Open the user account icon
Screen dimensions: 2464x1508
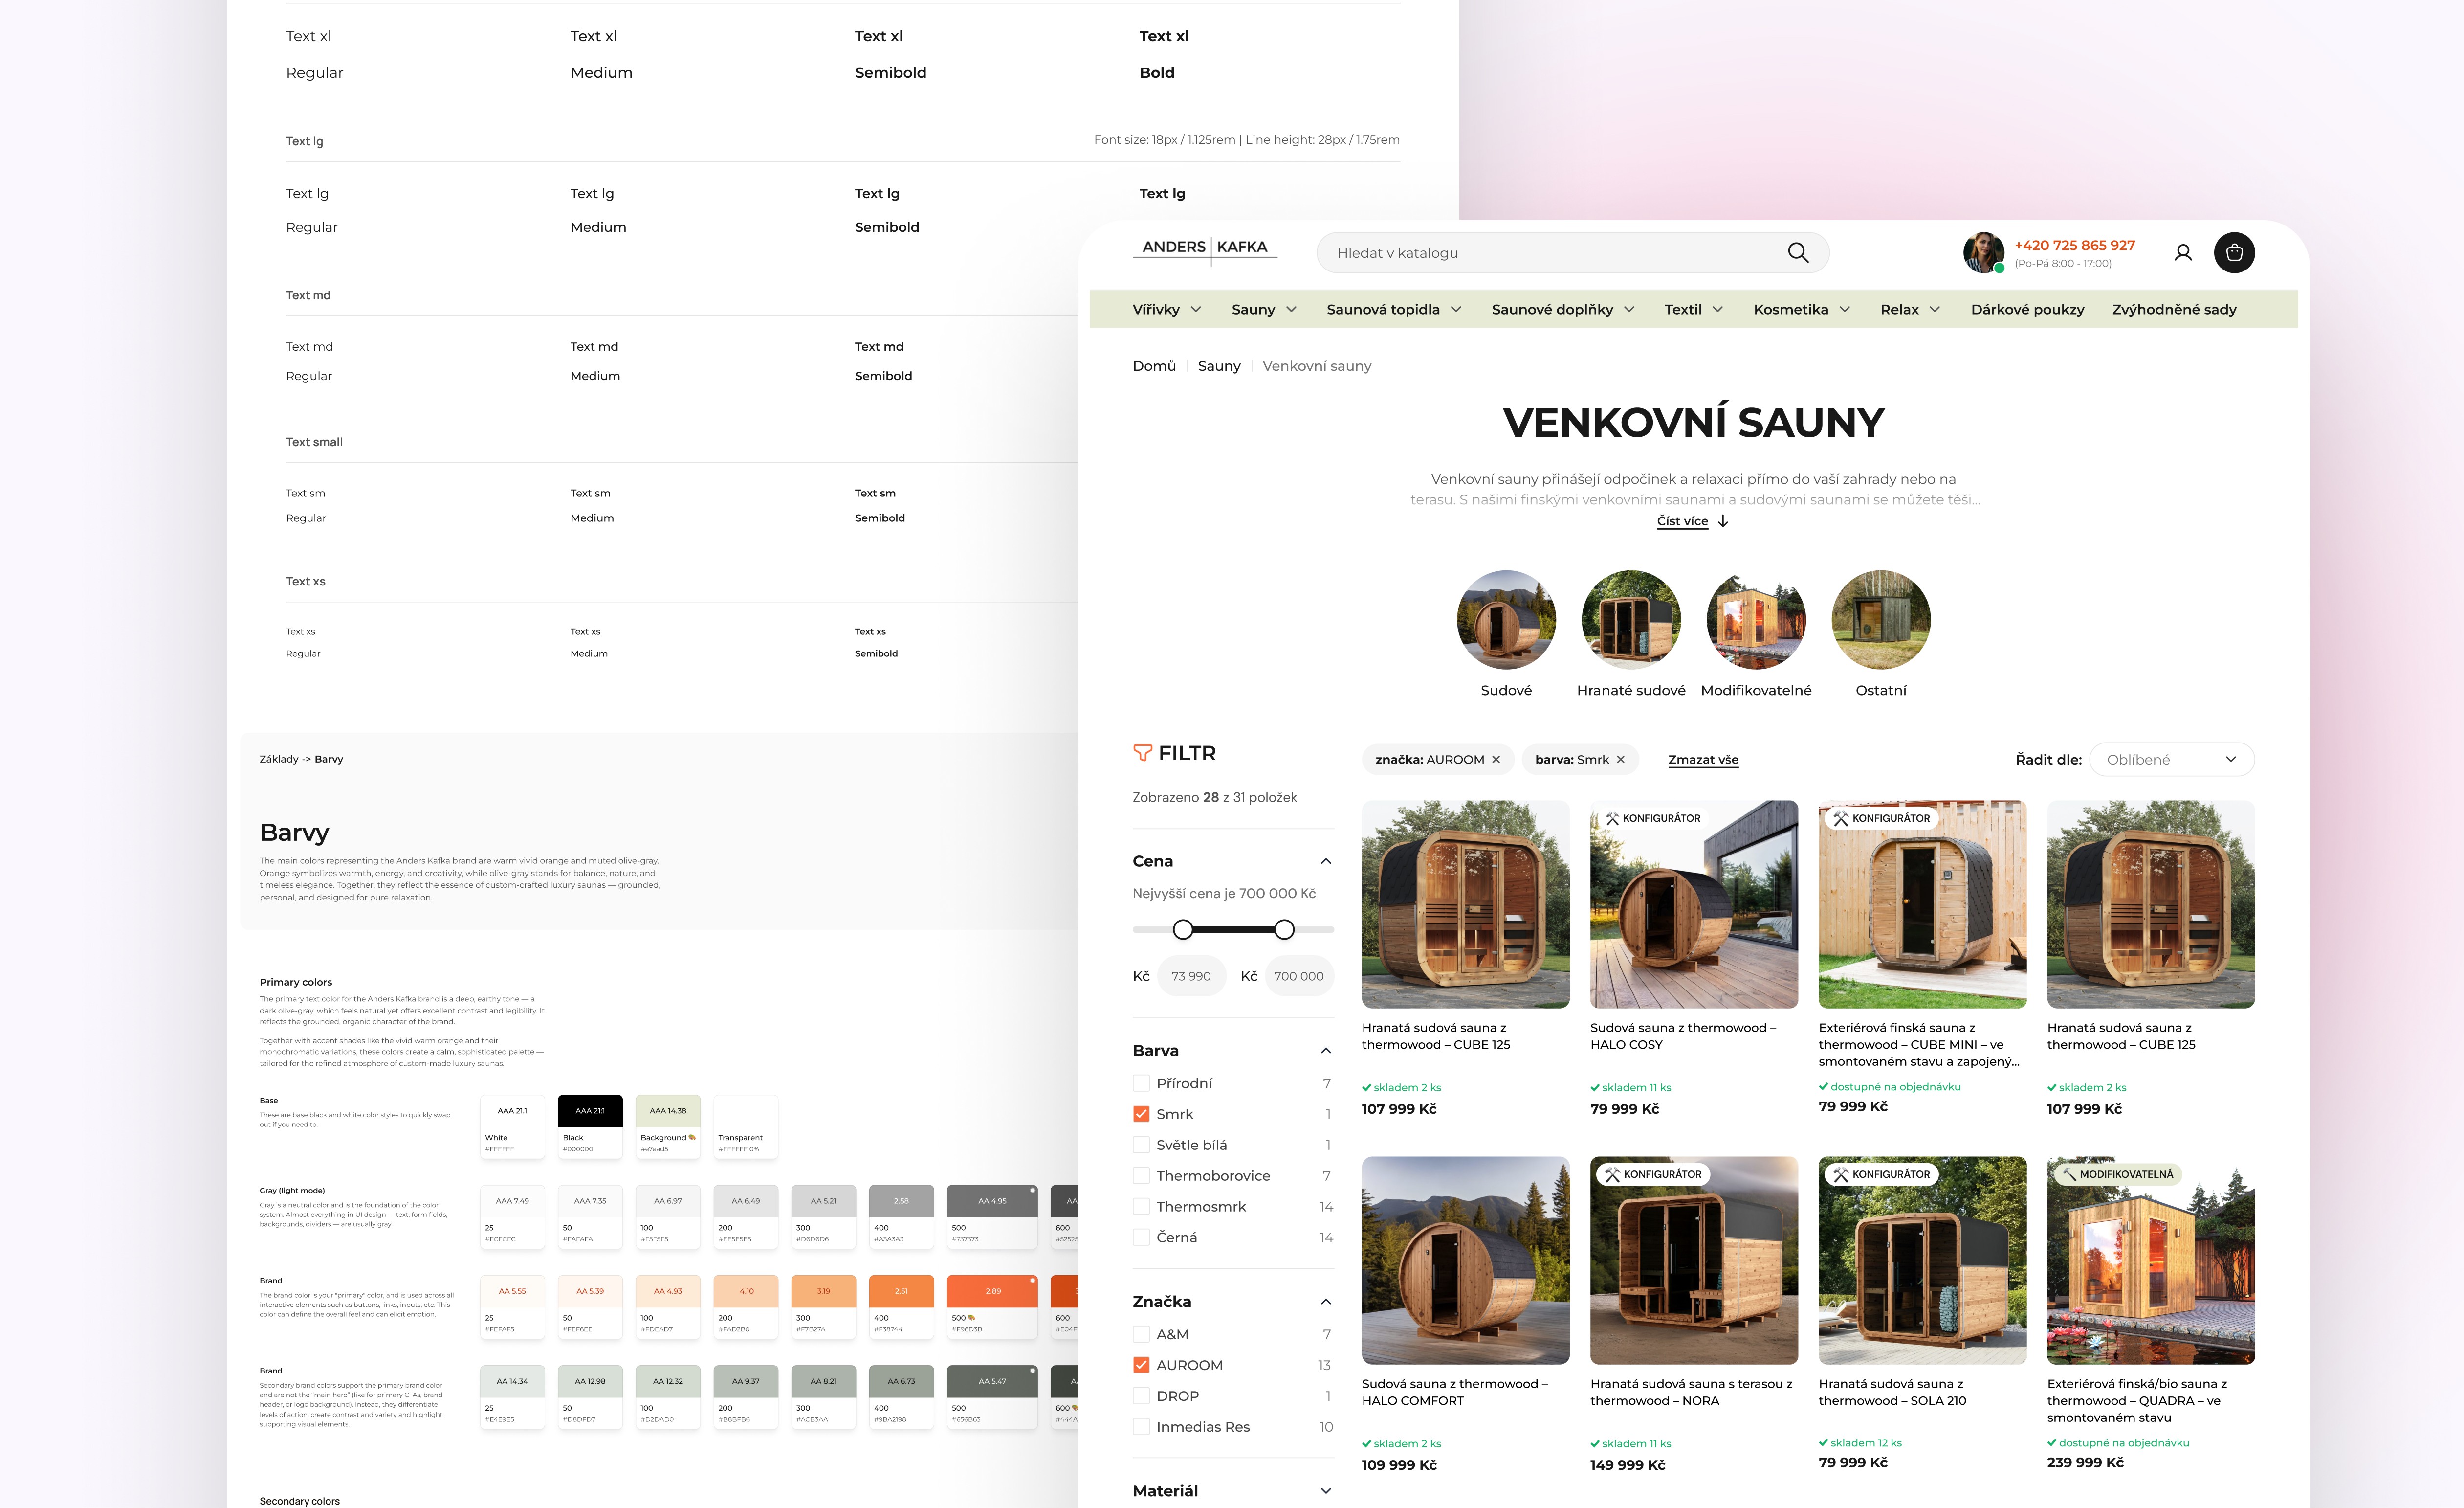click(x=2183, y=253)
